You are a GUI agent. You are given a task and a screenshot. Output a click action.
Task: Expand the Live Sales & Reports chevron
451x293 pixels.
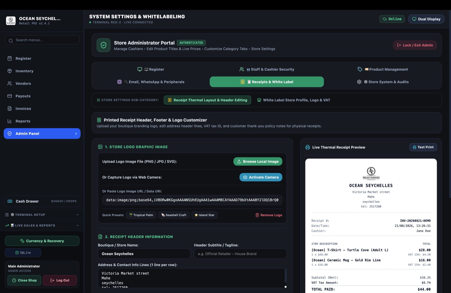point(78,225)
